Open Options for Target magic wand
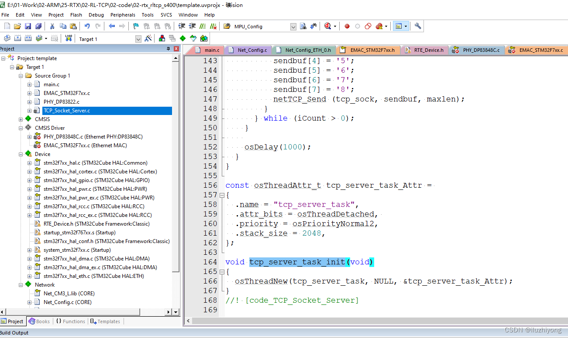The image size is (568, 338). tap(148, 38)
